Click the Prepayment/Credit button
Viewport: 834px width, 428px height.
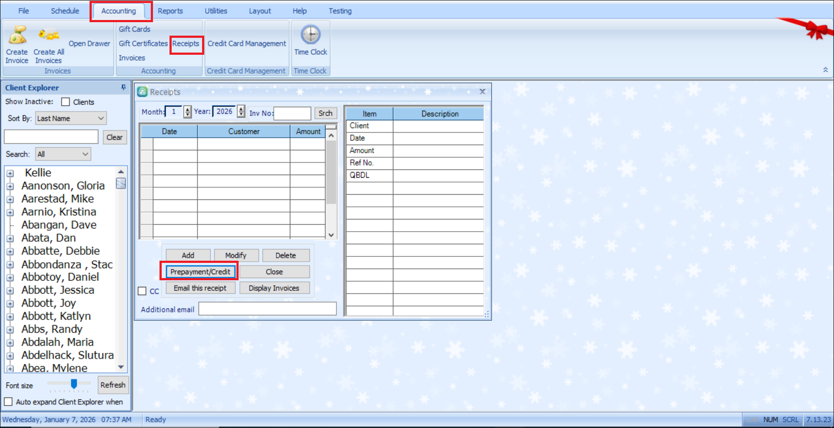(200, 272)
